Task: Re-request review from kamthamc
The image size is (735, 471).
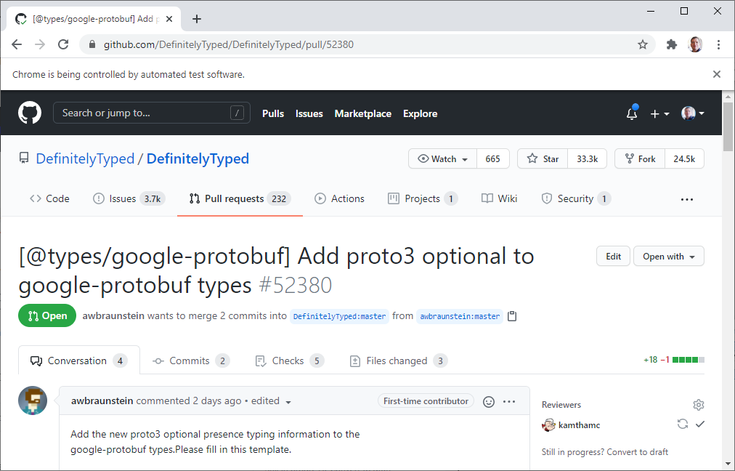Action: tap(683, 424)
